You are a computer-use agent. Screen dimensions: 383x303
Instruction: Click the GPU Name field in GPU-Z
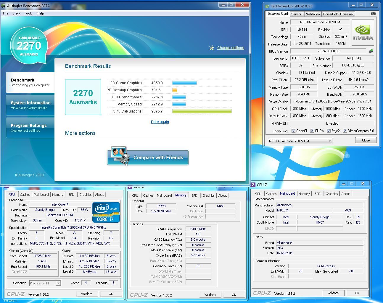(320, 22)
